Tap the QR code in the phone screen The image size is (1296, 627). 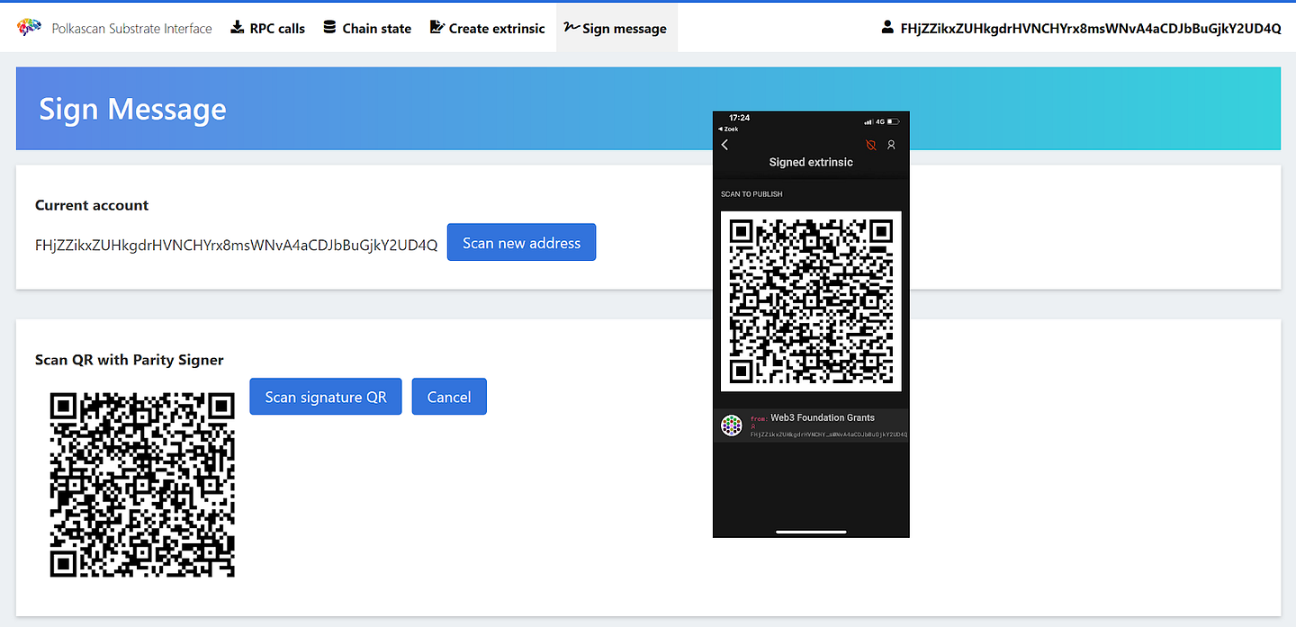click(x=811, y=301)
